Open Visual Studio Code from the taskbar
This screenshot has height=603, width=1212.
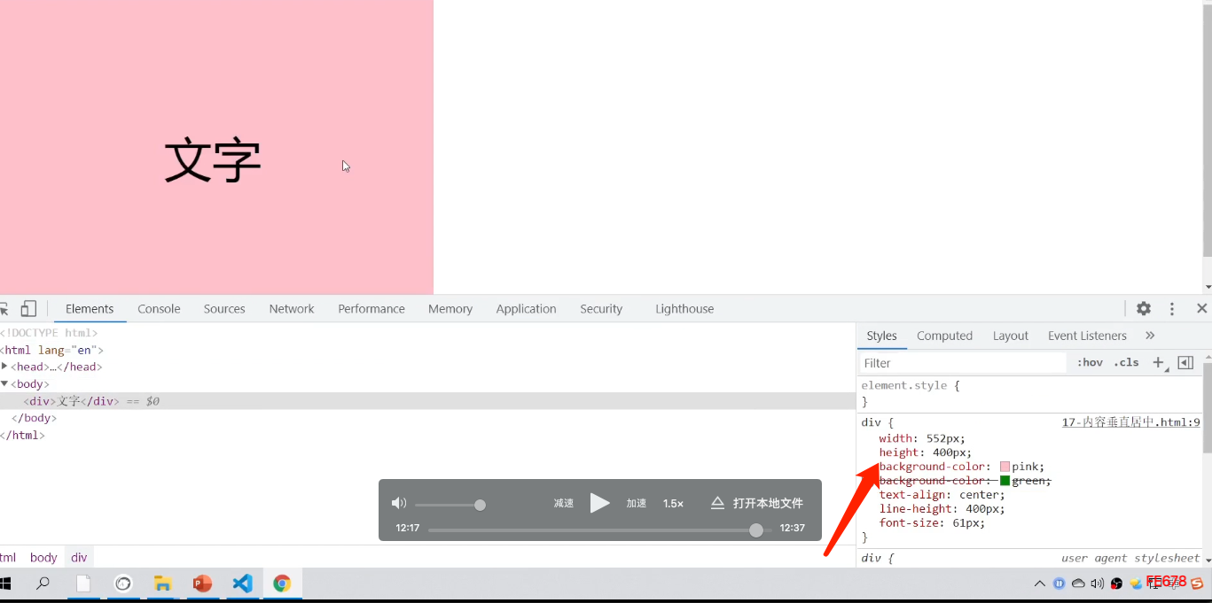242,584
